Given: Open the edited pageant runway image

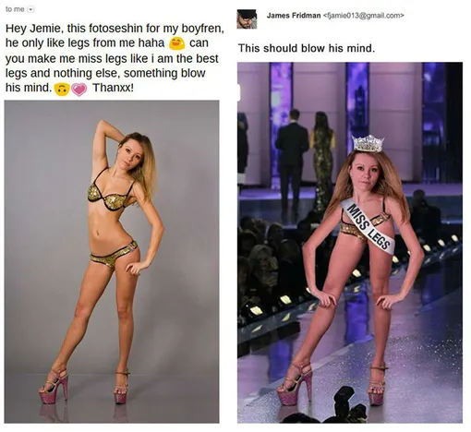Looking at the screenshot, I should pyautogui.click(x=350, y=243).
